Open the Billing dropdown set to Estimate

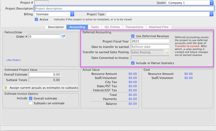click(x=54, y=14)
